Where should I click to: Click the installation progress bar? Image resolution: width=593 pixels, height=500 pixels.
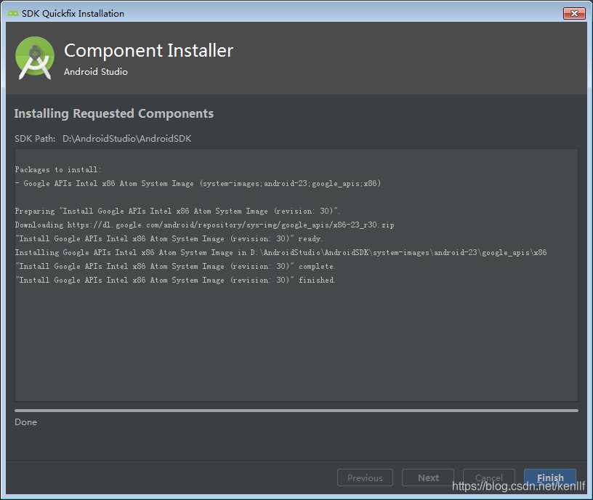[296, 411]
